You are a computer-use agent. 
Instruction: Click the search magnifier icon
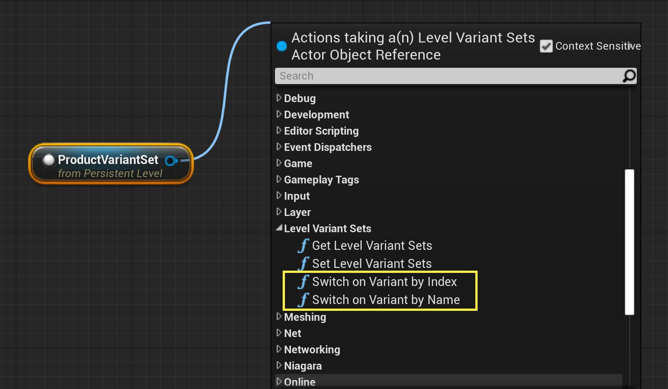click(x=629, y=76)
